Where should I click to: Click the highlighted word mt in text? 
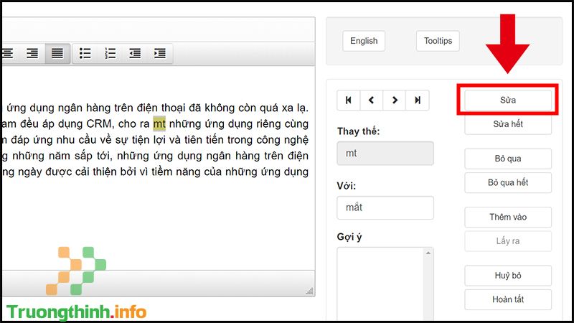159,123
